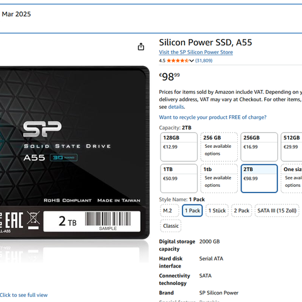Viewport: 302px width, 302px height.
Task: Pick the Classic style
Action: pyautogui.click(x=171, y=226)
